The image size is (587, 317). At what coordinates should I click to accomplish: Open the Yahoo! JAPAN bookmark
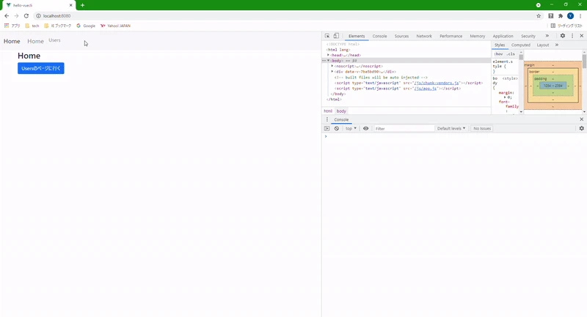click(115, 26)
